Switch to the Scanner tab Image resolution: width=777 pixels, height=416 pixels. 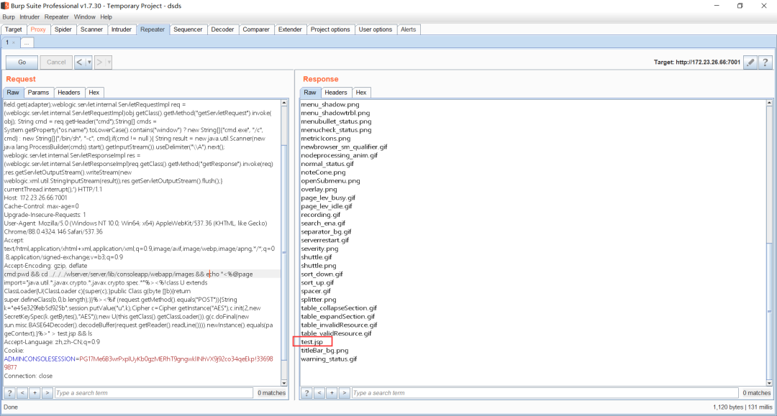coord(91,29)
